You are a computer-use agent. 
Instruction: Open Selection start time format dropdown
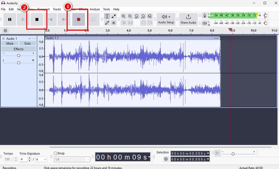[x=208, y=153]
